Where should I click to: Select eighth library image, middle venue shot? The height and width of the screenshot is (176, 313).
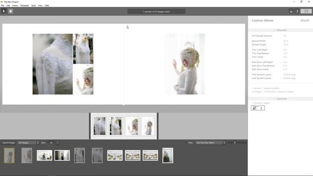click(133, 155)
